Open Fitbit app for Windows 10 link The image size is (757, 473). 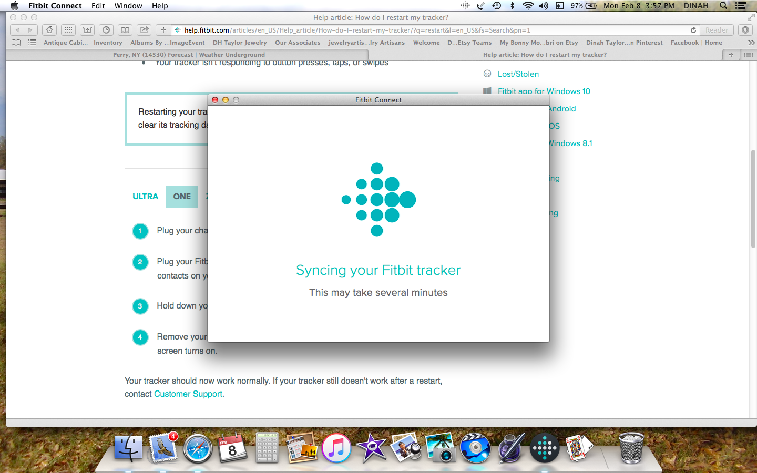[x=544, y=91]
